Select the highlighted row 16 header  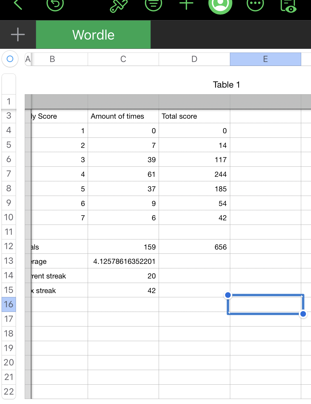pyautogui.click(x=9, y=304)
